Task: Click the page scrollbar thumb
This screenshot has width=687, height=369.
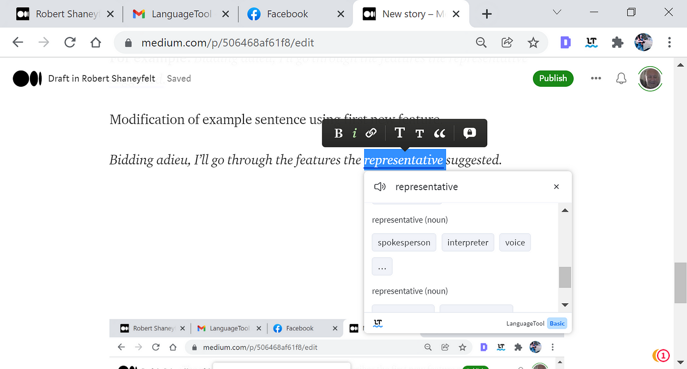Action: (681, 283)
